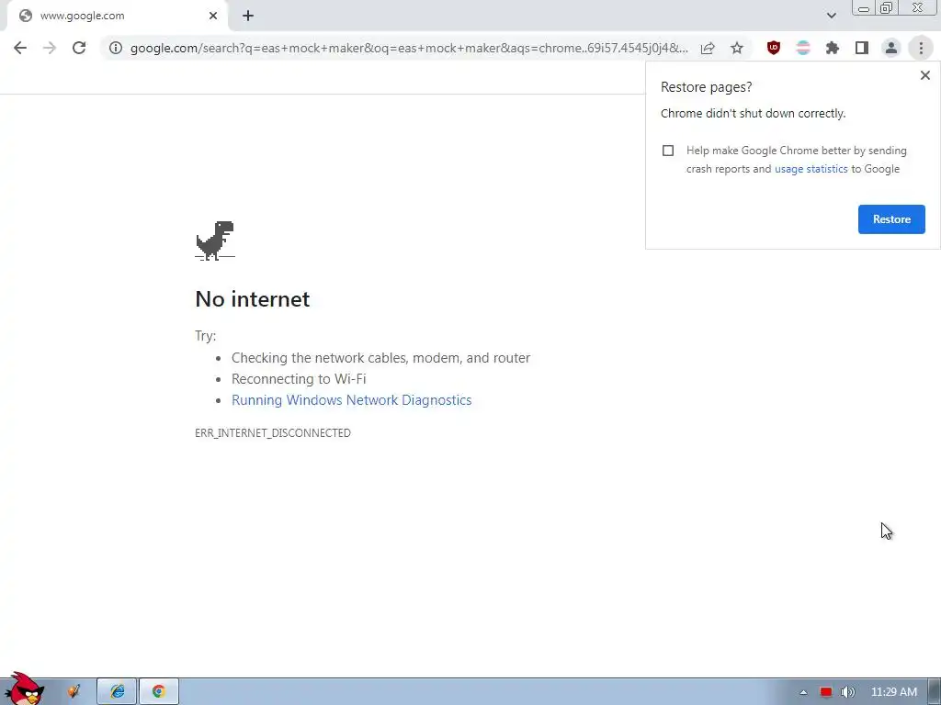941x705 pixels.
Task: Open the profile avatar menu
Action: [891, 48]
